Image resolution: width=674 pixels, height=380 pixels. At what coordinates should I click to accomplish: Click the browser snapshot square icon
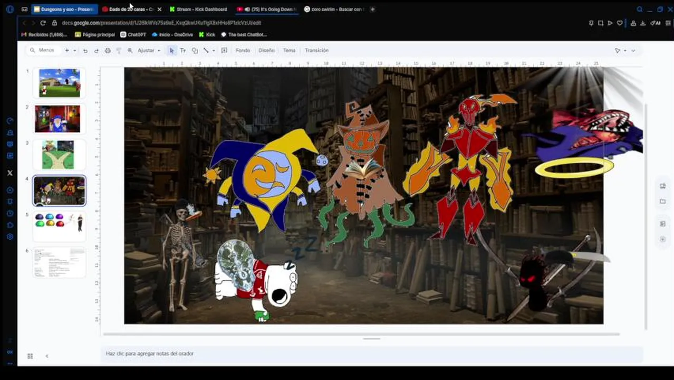click(x=601, y=23)
